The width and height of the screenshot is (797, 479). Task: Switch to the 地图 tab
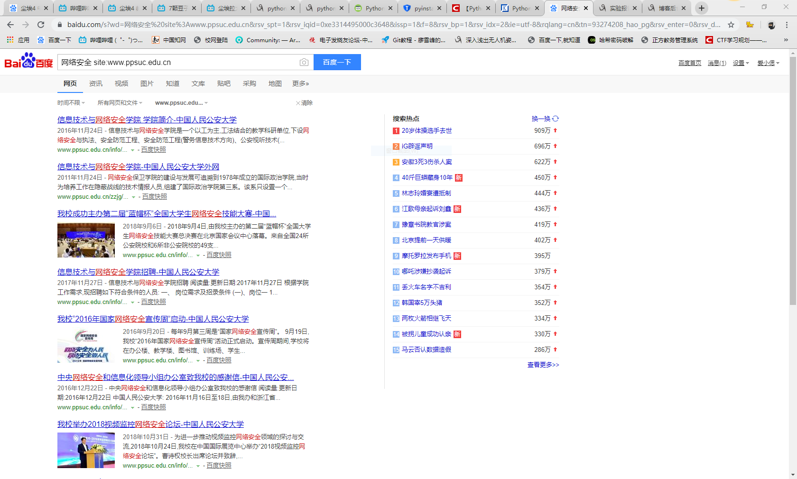(x=275, y=83)
